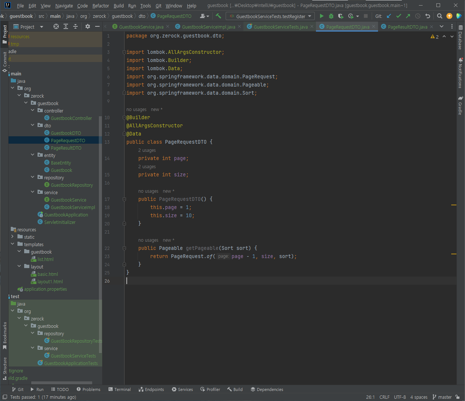Run the GuestbookServiceTests.testRegister configuration
The image size is (465, 401).
coord(322,16)
